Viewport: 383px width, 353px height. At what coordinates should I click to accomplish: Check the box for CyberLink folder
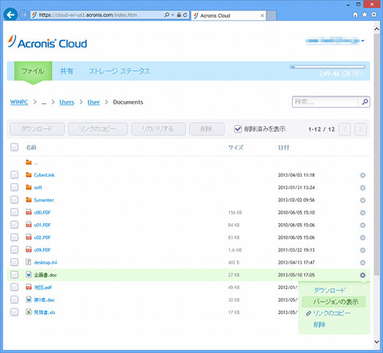(x=14, y=175)
